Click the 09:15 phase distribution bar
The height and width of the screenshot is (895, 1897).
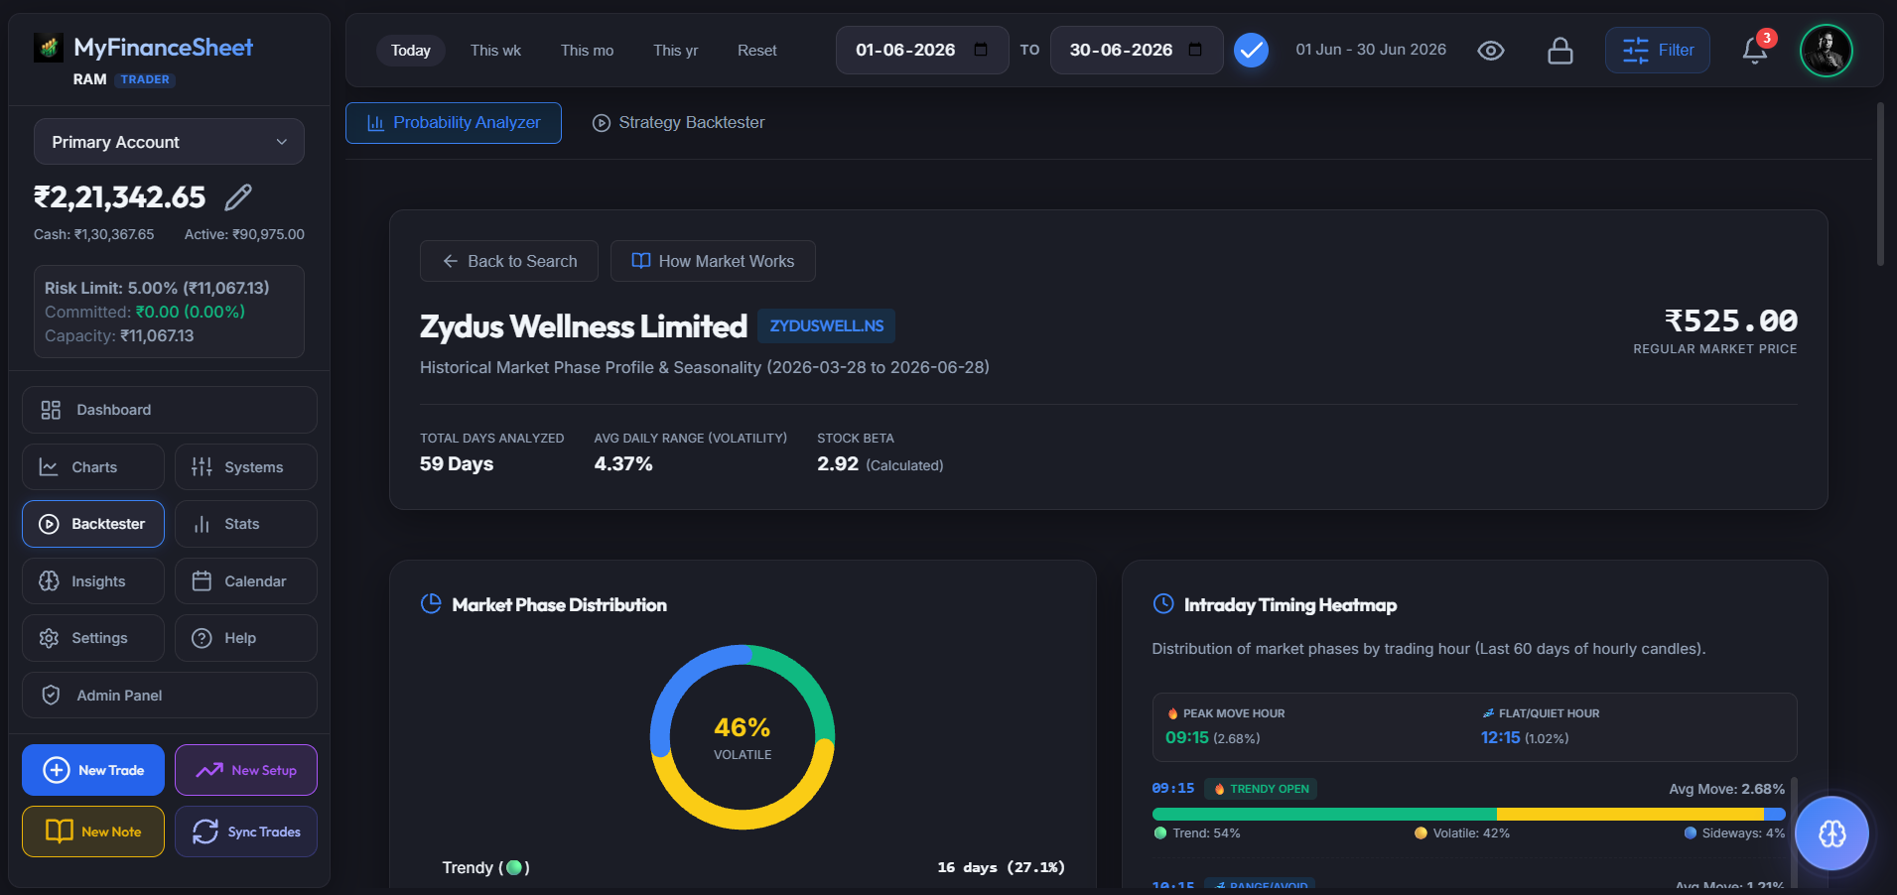coord(1468,814)
